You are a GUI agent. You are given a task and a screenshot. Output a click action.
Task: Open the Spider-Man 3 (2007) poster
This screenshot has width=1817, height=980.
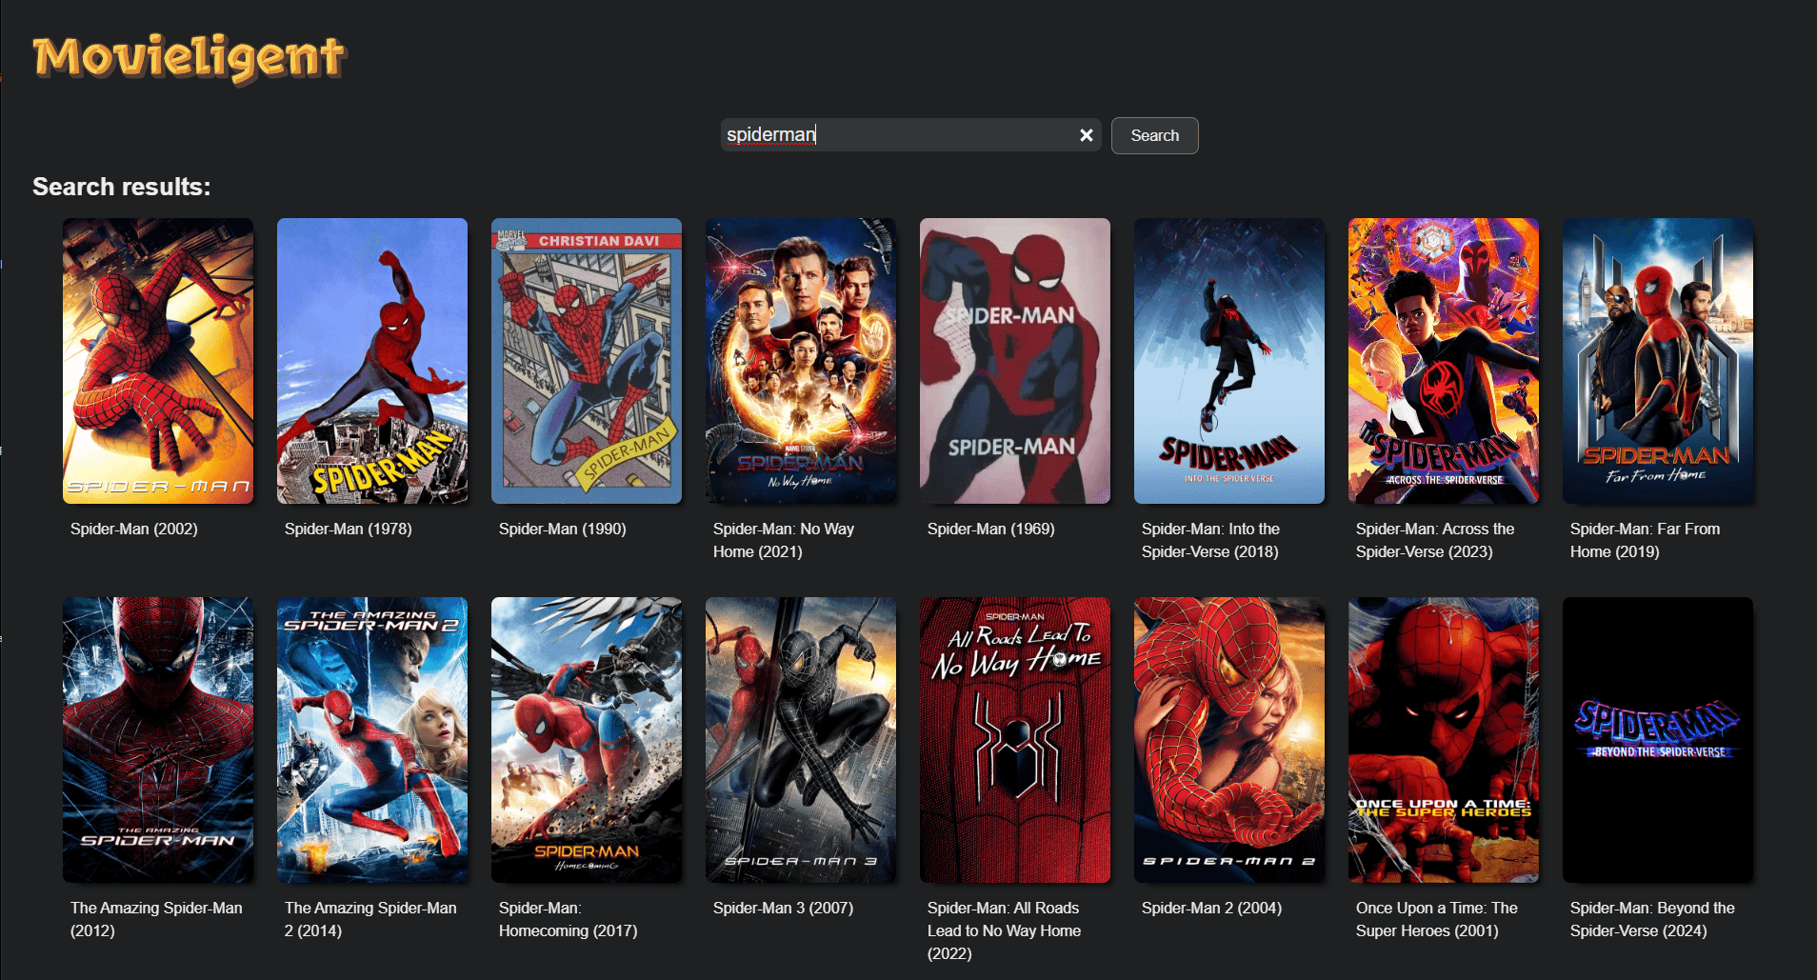point(801,740)
